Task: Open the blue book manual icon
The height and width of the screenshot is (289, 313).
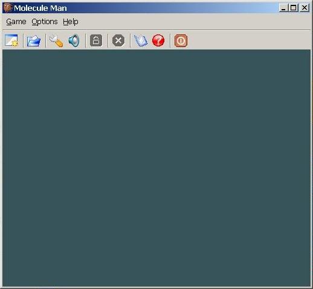Action: click(x=141, y=40)
